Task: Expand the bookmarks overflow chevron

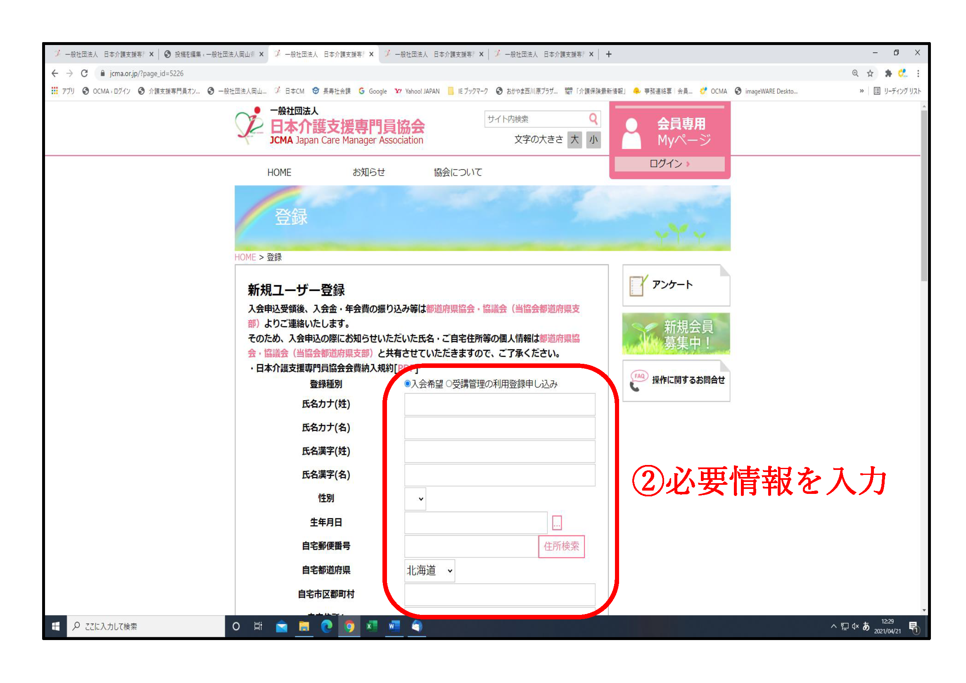Action: click(x=861, y=91)
